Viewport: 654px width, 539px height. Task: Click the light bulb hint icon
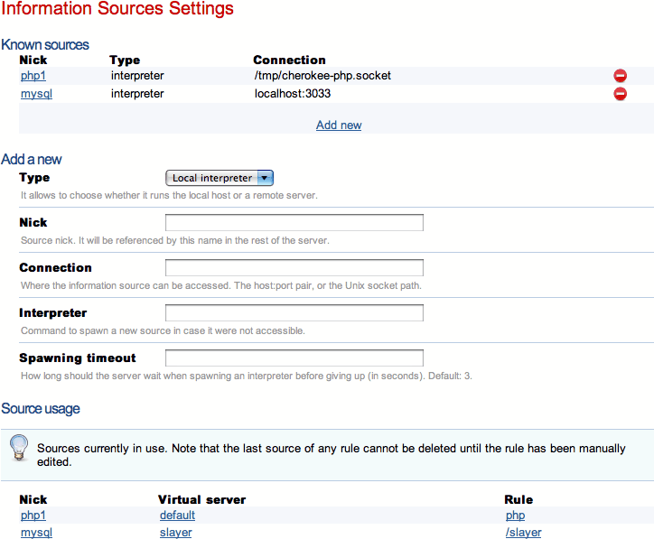(x=18, y=447)
